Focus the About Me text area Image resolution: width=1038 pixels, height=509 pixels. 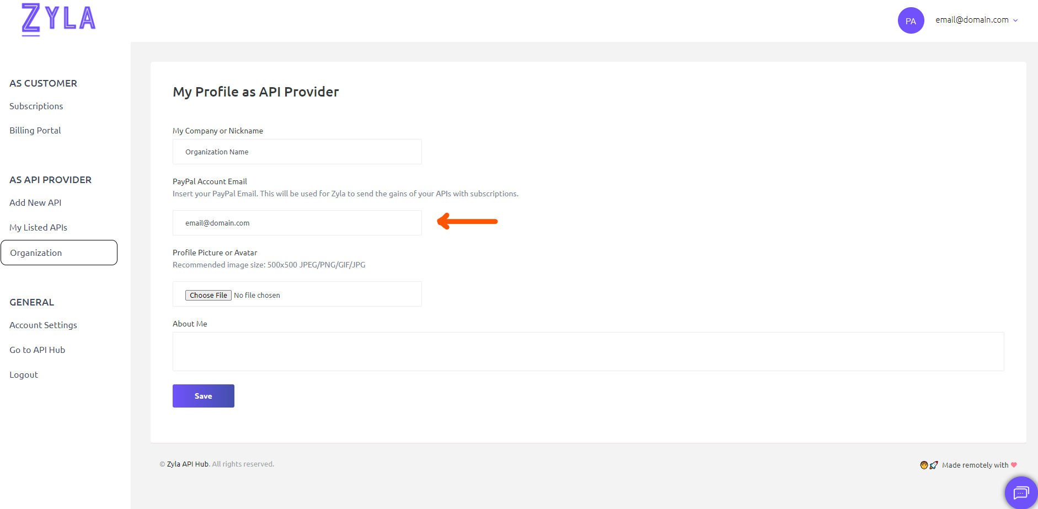point(588,351)
